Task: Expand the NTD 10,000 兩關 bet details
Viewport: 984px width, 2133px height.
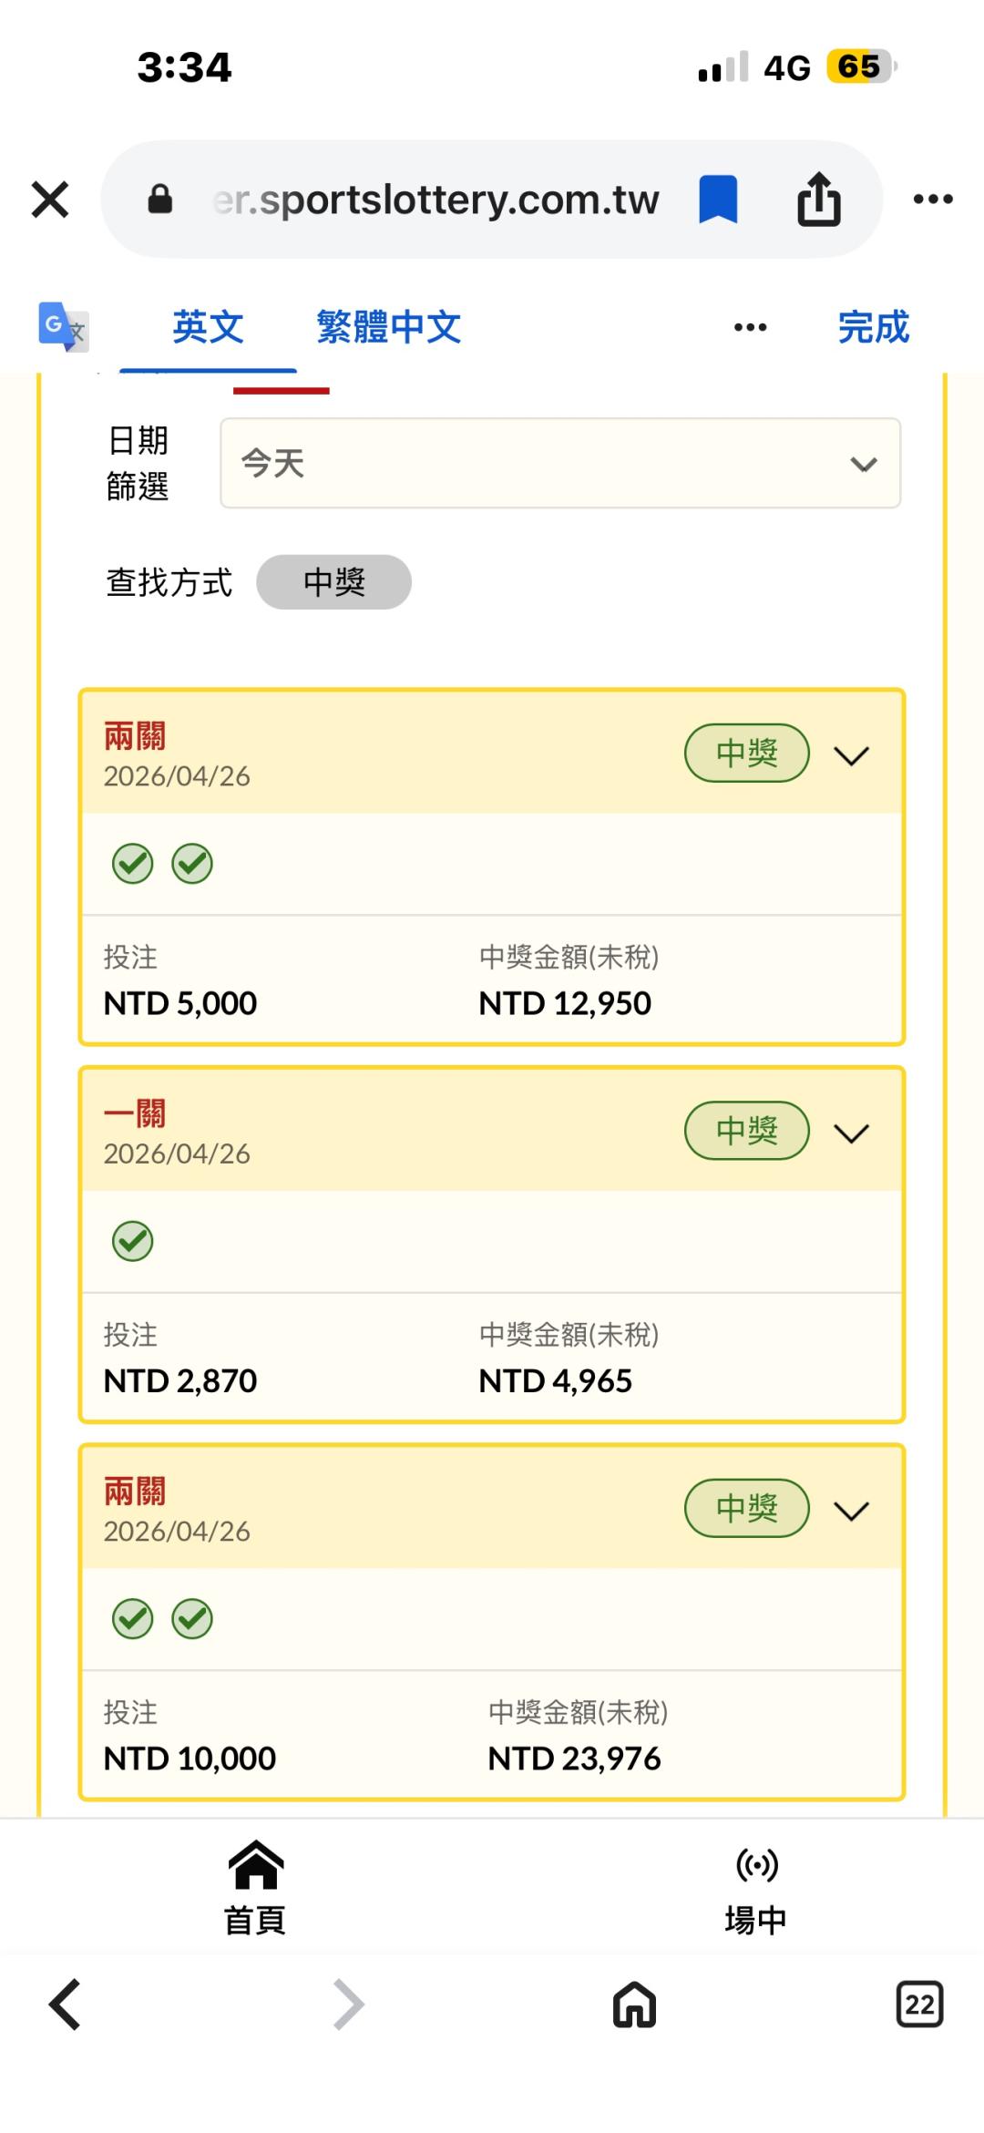Action: (851, 1511)
